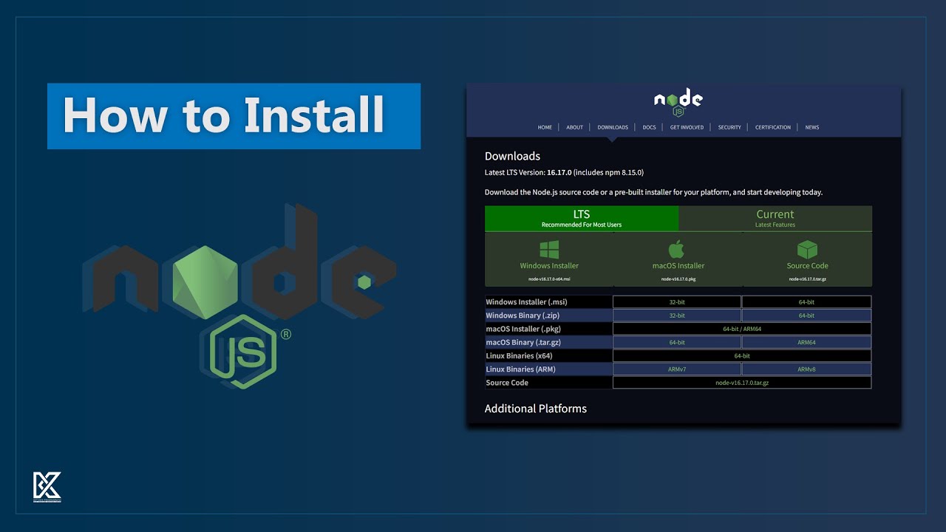Click the Windows logo installer icon
The width and height of the screenshot is (946, 532).
(549, 249)
